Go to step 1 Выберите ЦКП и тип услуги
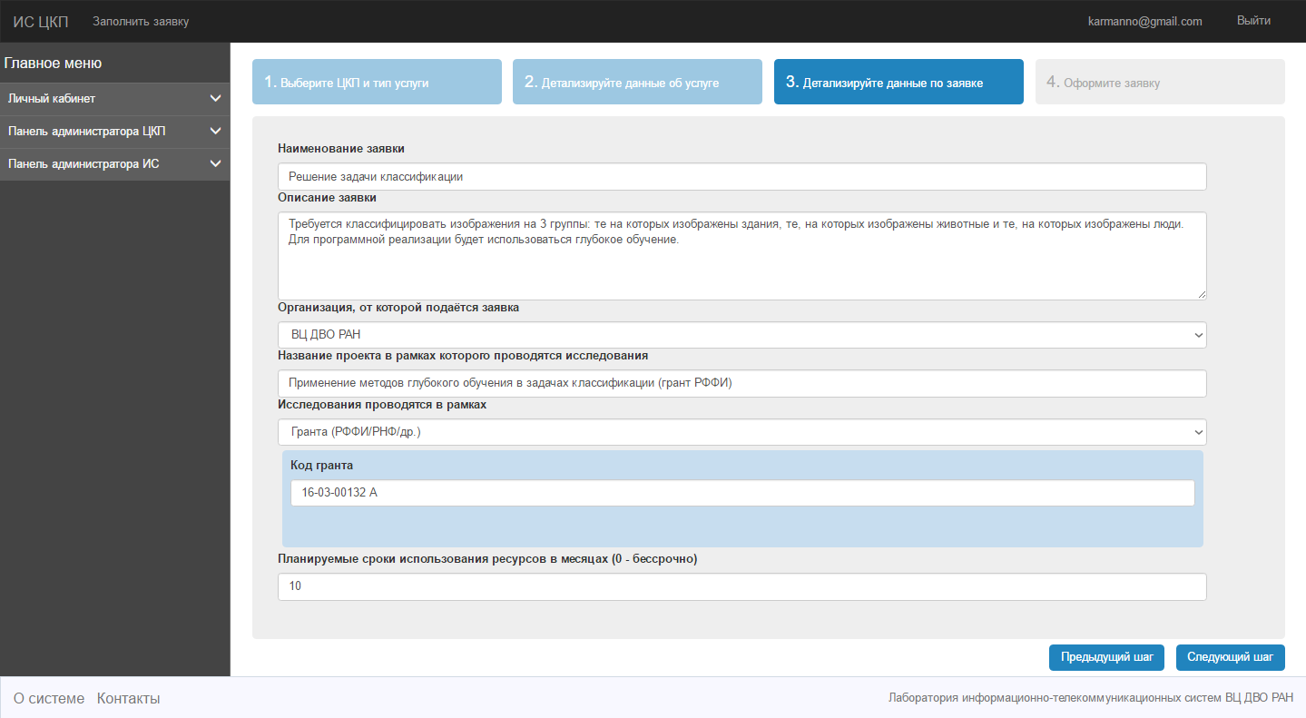 click(x=377, y=82)
